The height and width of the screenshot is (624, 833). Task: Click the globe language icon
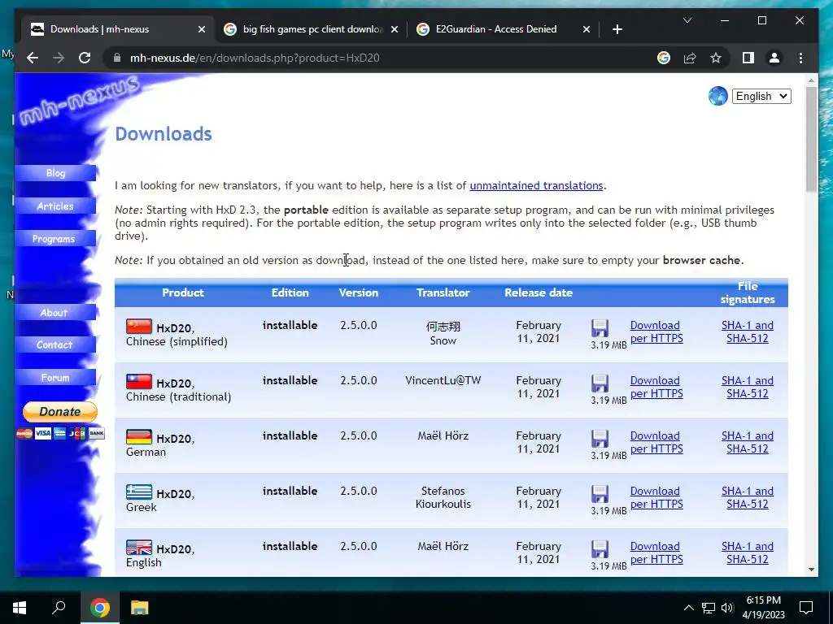click(x=717, y=96)
